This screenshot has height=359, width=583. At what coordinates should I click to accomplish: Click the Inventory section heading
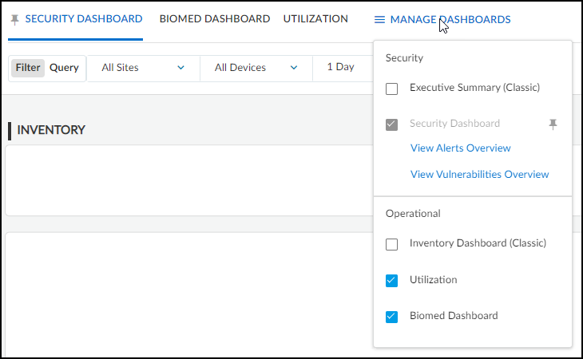coord(51,130)
